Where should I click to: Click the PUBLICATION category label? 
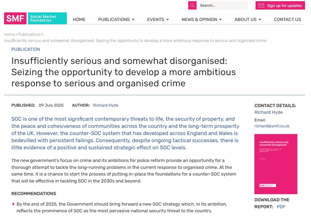(26, 49)
